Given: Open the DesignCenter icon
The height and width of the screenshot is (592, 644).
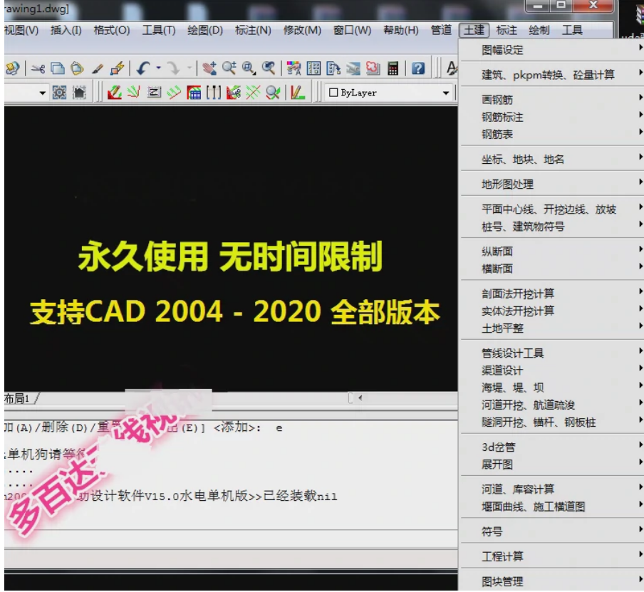Looking at the screenshot, I should pyautogui.click(x=313, y=68).
